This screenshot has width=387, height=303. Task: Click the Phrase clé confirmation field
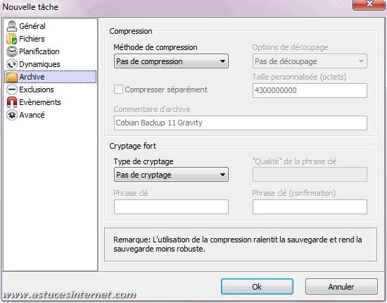coord(310,206)
